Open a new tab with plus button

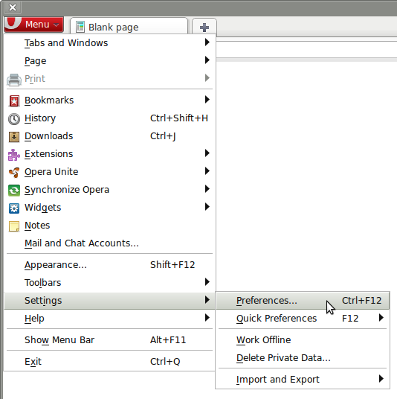point(204,27)
